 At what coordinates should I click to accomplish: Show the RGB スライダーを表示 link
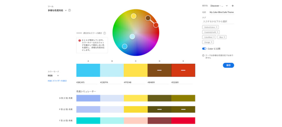click(x=57, y=81)
